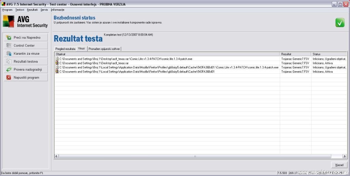Select path ending Desktop\aclf_texas.rar

click(94, 63)
